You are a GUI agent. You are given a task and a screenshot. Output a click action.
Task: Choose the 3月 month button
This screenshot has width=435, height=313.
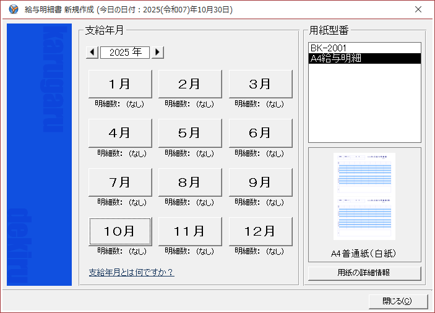tap(261, 84)
